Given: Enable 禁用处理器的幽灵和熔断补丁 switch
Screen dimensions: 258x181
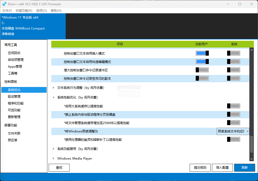Looking at the screenshot, I should 233,139.
